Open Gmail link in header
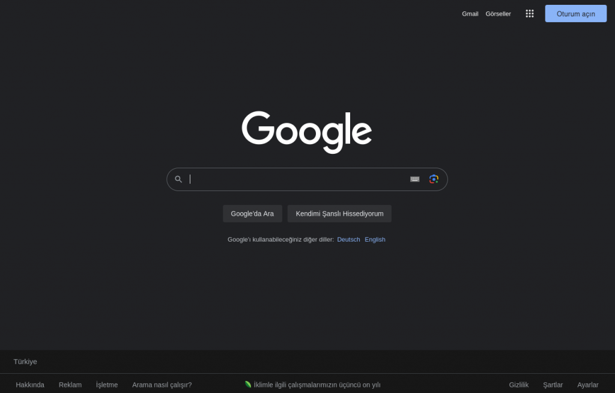 [470, 14]
